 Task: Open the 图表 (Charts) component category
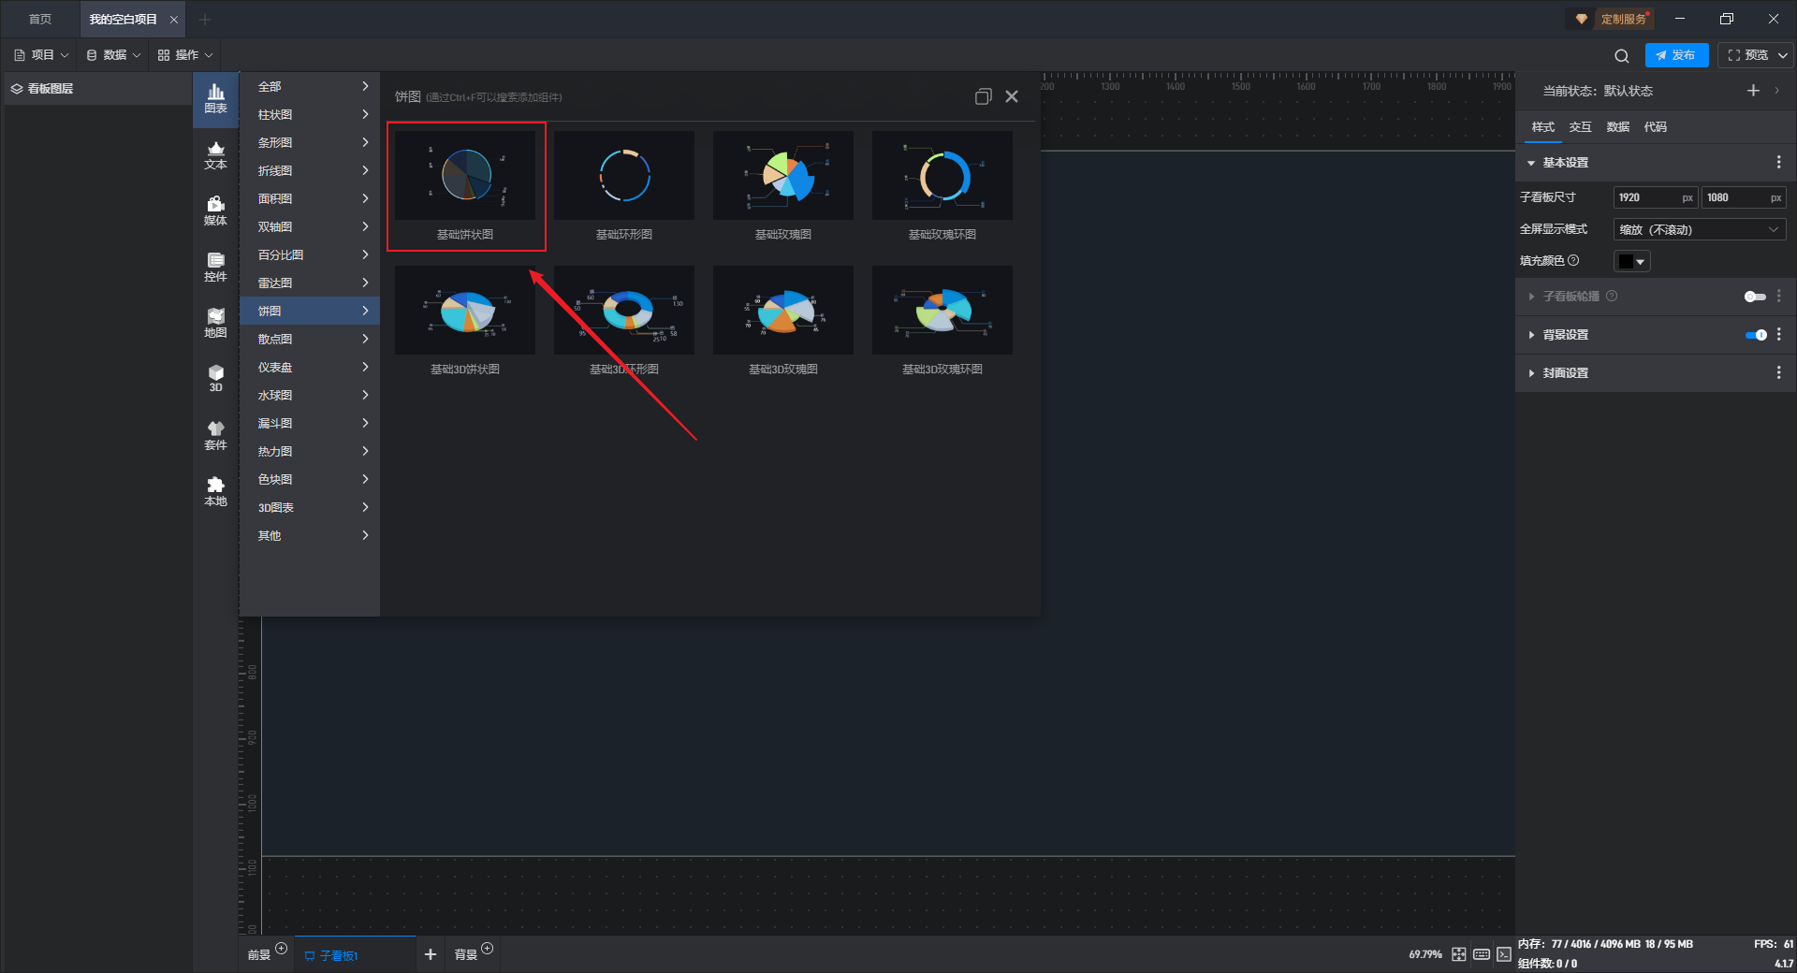[x=215, y=99]
